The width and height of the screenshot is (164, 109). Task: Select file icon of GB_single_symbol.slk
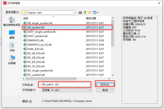[25, 23]
